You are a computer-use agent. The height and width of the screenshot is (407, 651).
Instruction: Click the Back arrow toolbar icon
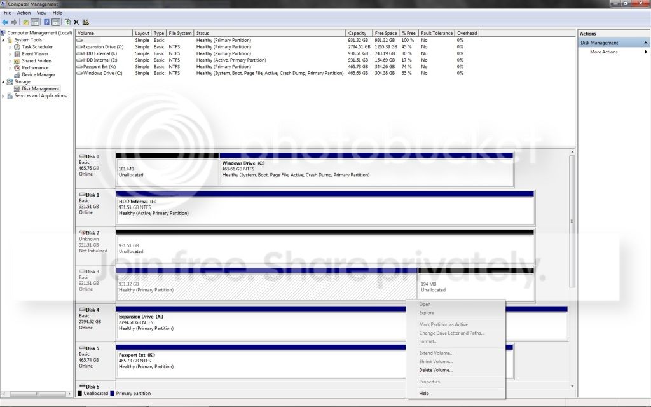point(5,22)
